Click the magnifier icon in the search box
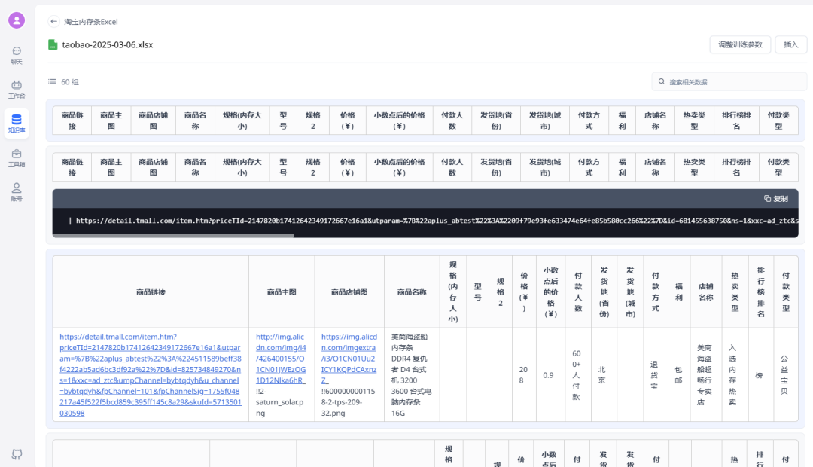The height and width of the screenshot is (467, 813). pos(662,81)
